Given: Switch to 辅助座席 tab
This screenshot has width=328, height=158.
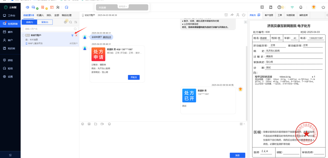Looking at the screenshot, I should [x=303, y=15].
